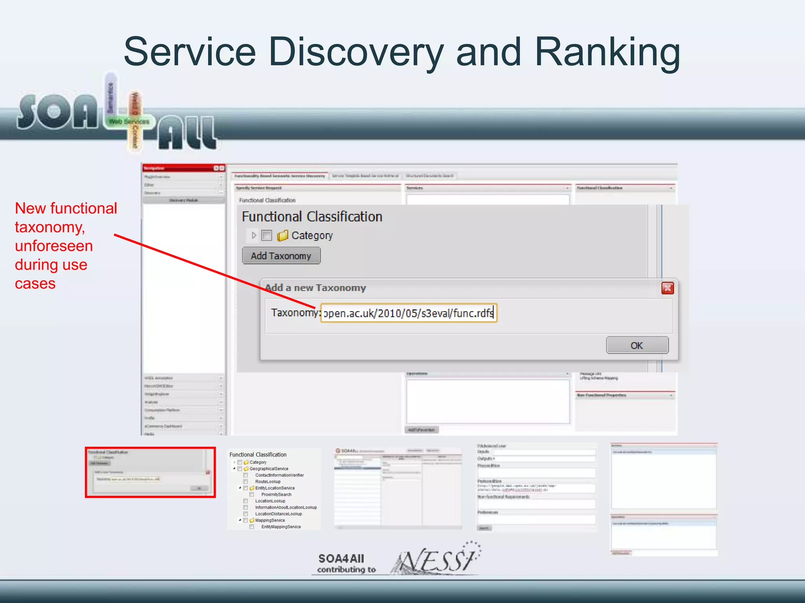Click the Services list box
805x603 pixels.
pos(488,199)
